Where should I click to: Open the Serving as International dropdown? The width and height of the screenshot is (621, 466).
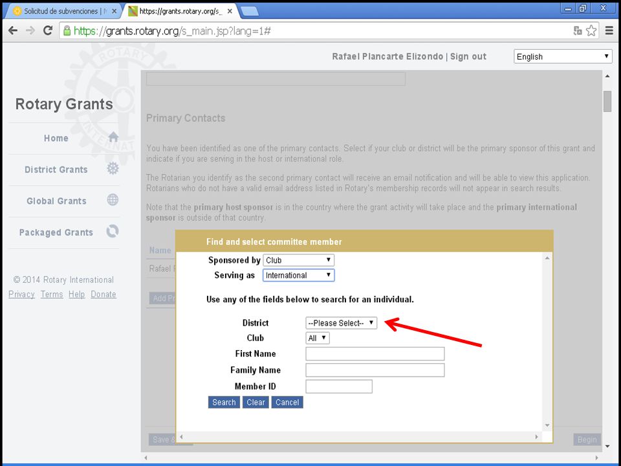click(x=298, y=275)
